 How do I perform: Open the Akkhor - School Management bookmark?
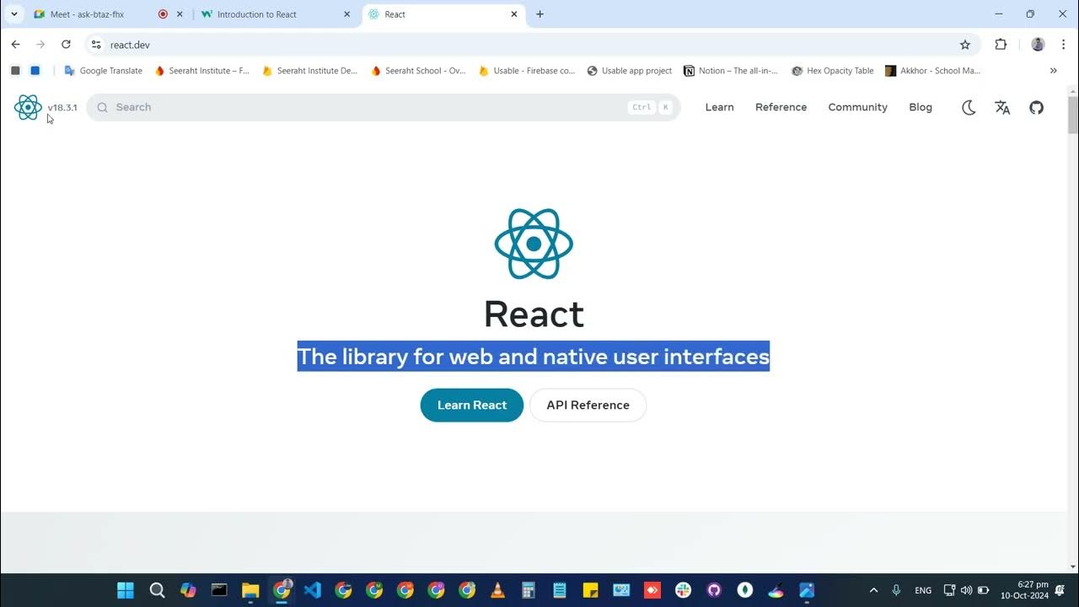coord(932,71)
